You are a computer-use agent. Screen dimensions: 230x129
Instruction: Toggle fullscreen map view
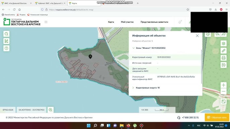point(224,101)
